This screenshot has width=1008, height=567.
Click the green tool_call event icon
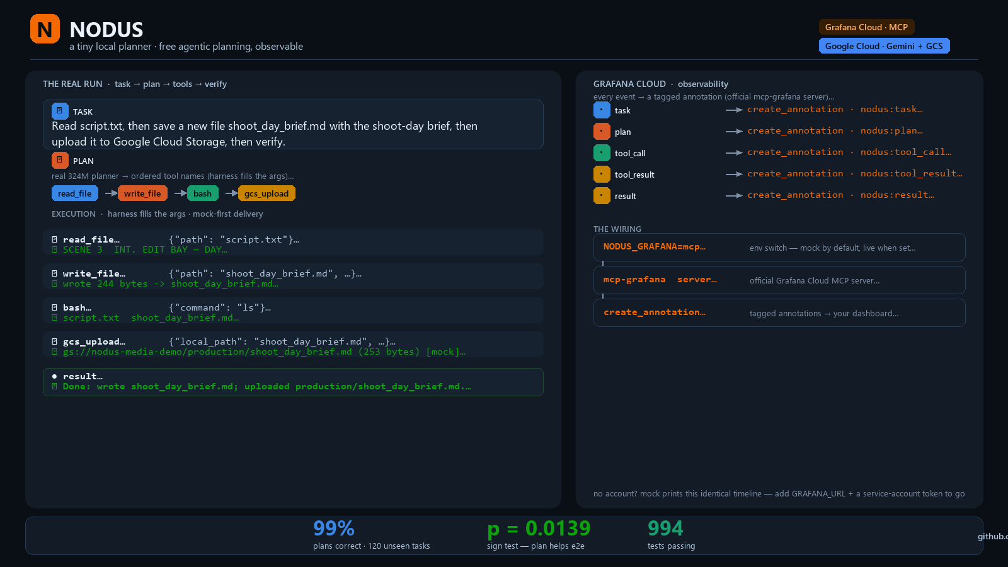pyautogui.click(x=602, y=153)
